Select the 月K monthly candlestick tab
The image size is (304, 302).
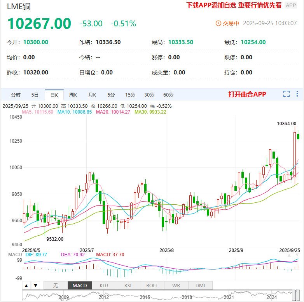pos(92,95)
